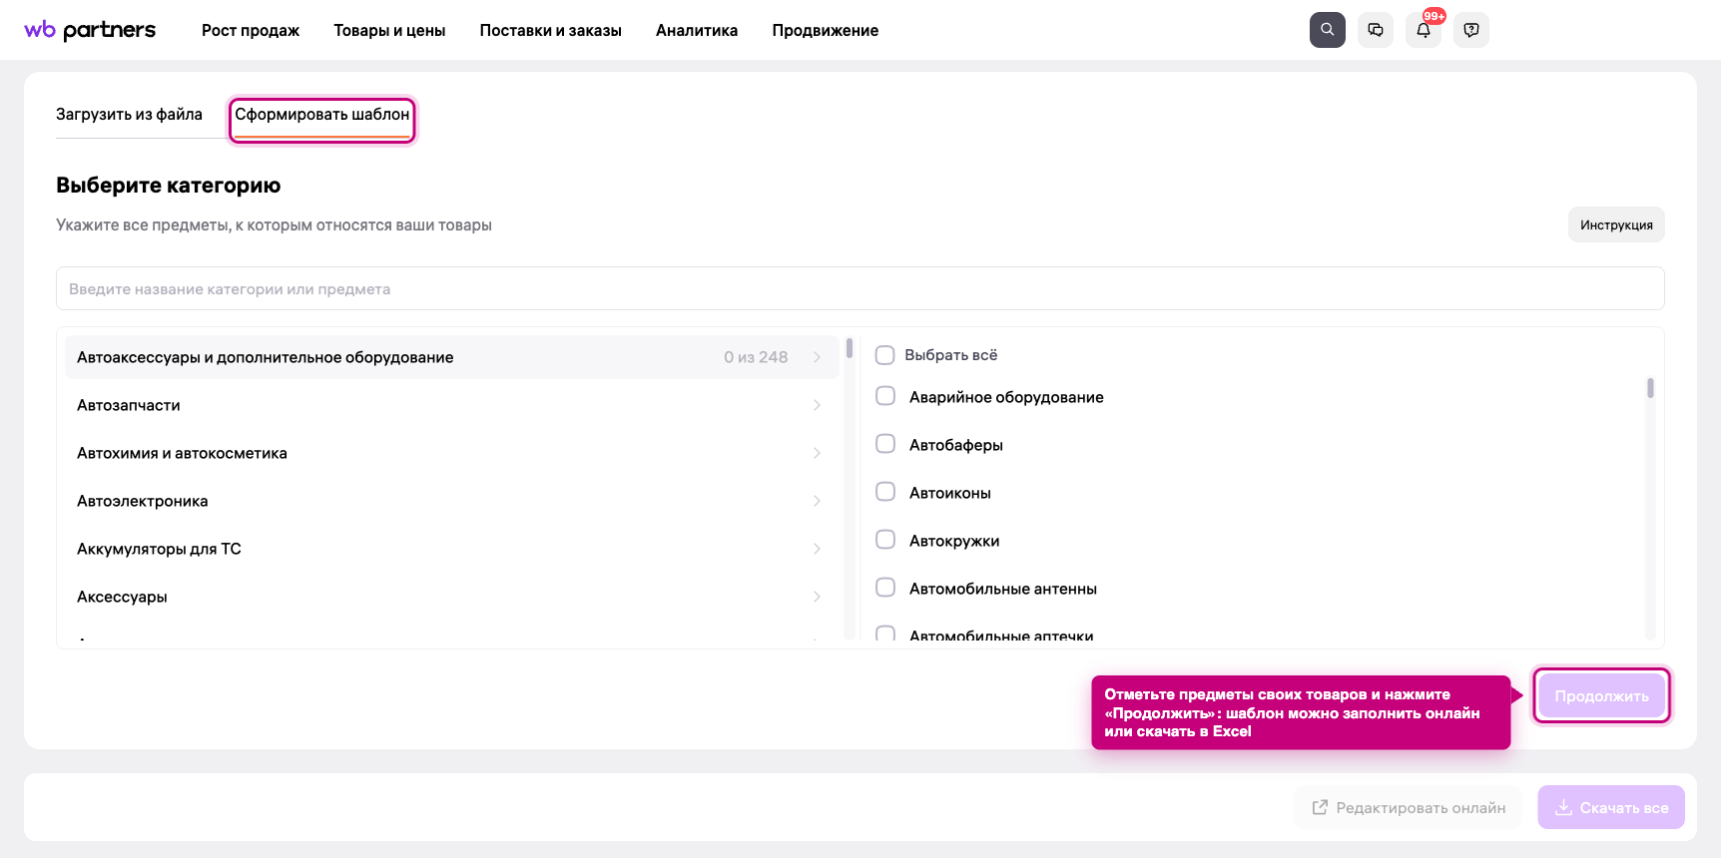This screenshot has width=1721, height=858.
Task: Click Редактировать онлайн button
Action: point(1408,807)
